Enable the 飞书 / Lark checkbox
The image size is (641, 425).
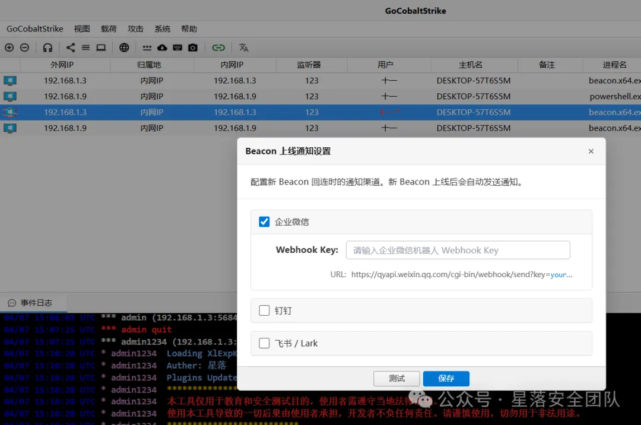[264, 343]
